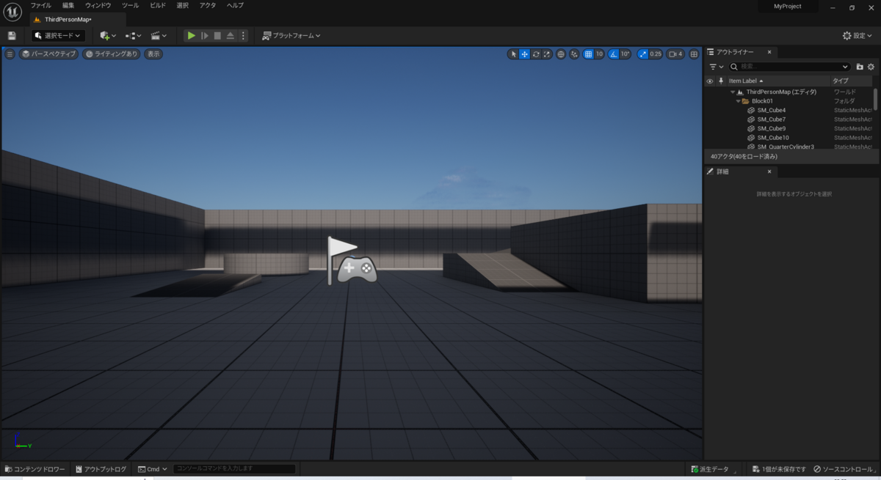The height and width of the screenshot is (480, 881).
Task: Select the Rotate tool in the viewport toolbar
Action: [535, 53]
